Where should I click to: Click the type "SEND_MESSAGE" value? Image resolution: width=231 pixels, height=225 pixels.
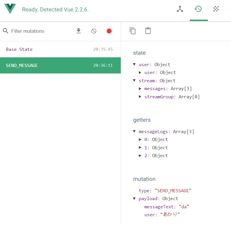coord(173,191)
